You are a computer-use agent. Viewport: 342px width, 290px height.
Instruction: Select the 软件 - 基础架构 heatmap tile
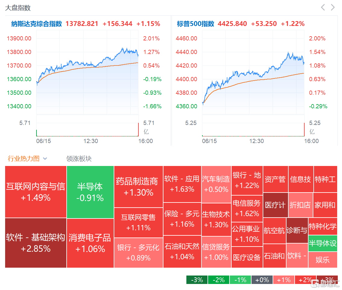35,243
